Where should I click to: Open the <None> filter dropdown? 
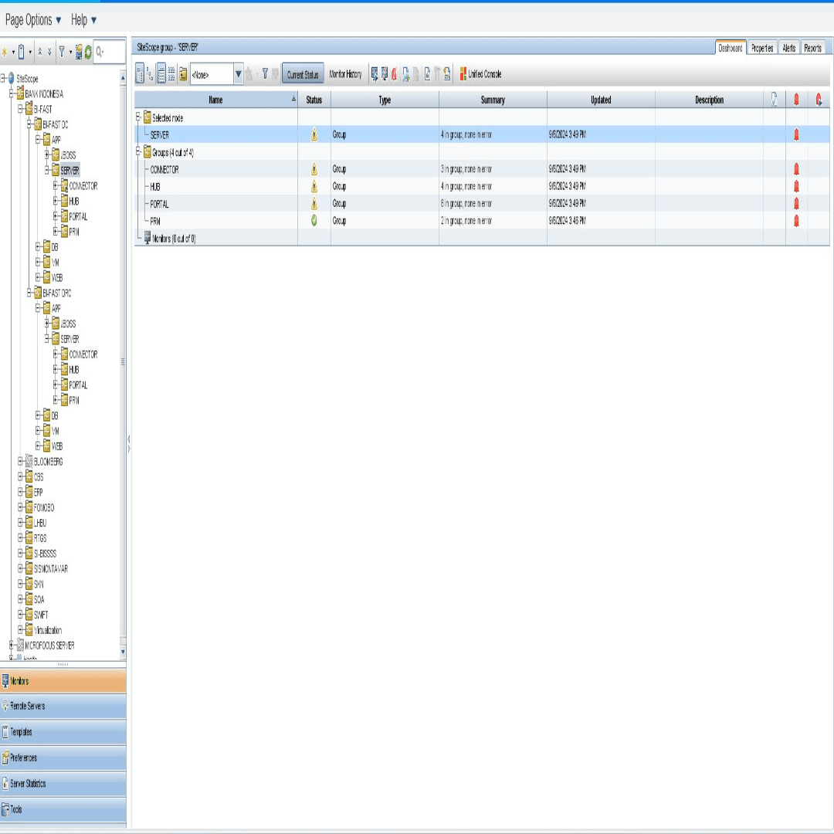click(238, 74)
